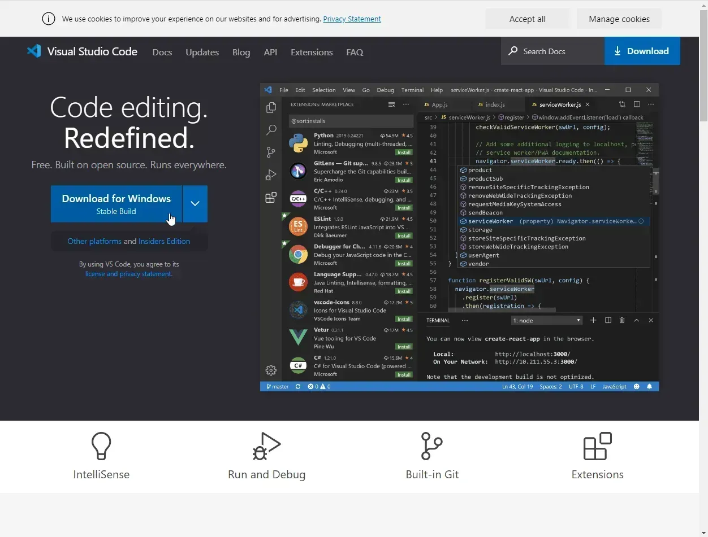Select the userAgent autocomplete suggestion
Viewport: 708px width, 537px height.
(484, 255)
